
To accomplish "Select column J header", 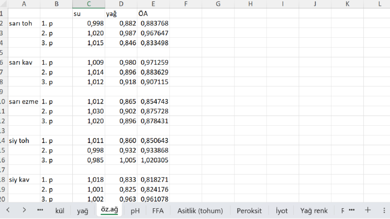I will point(315,4).
